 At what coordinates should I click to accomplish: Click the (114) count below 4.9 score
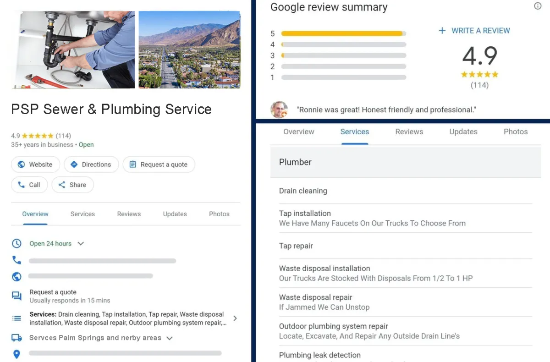pyautogui.click(x=479, y=85)
